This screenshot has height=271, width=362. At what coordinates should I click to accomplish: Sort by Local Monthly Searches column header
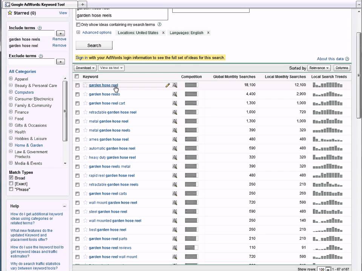pyautogui.click(x=285, y=77)
